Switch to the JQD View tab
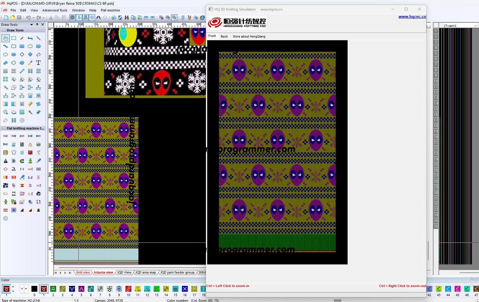 click(124, 272)
